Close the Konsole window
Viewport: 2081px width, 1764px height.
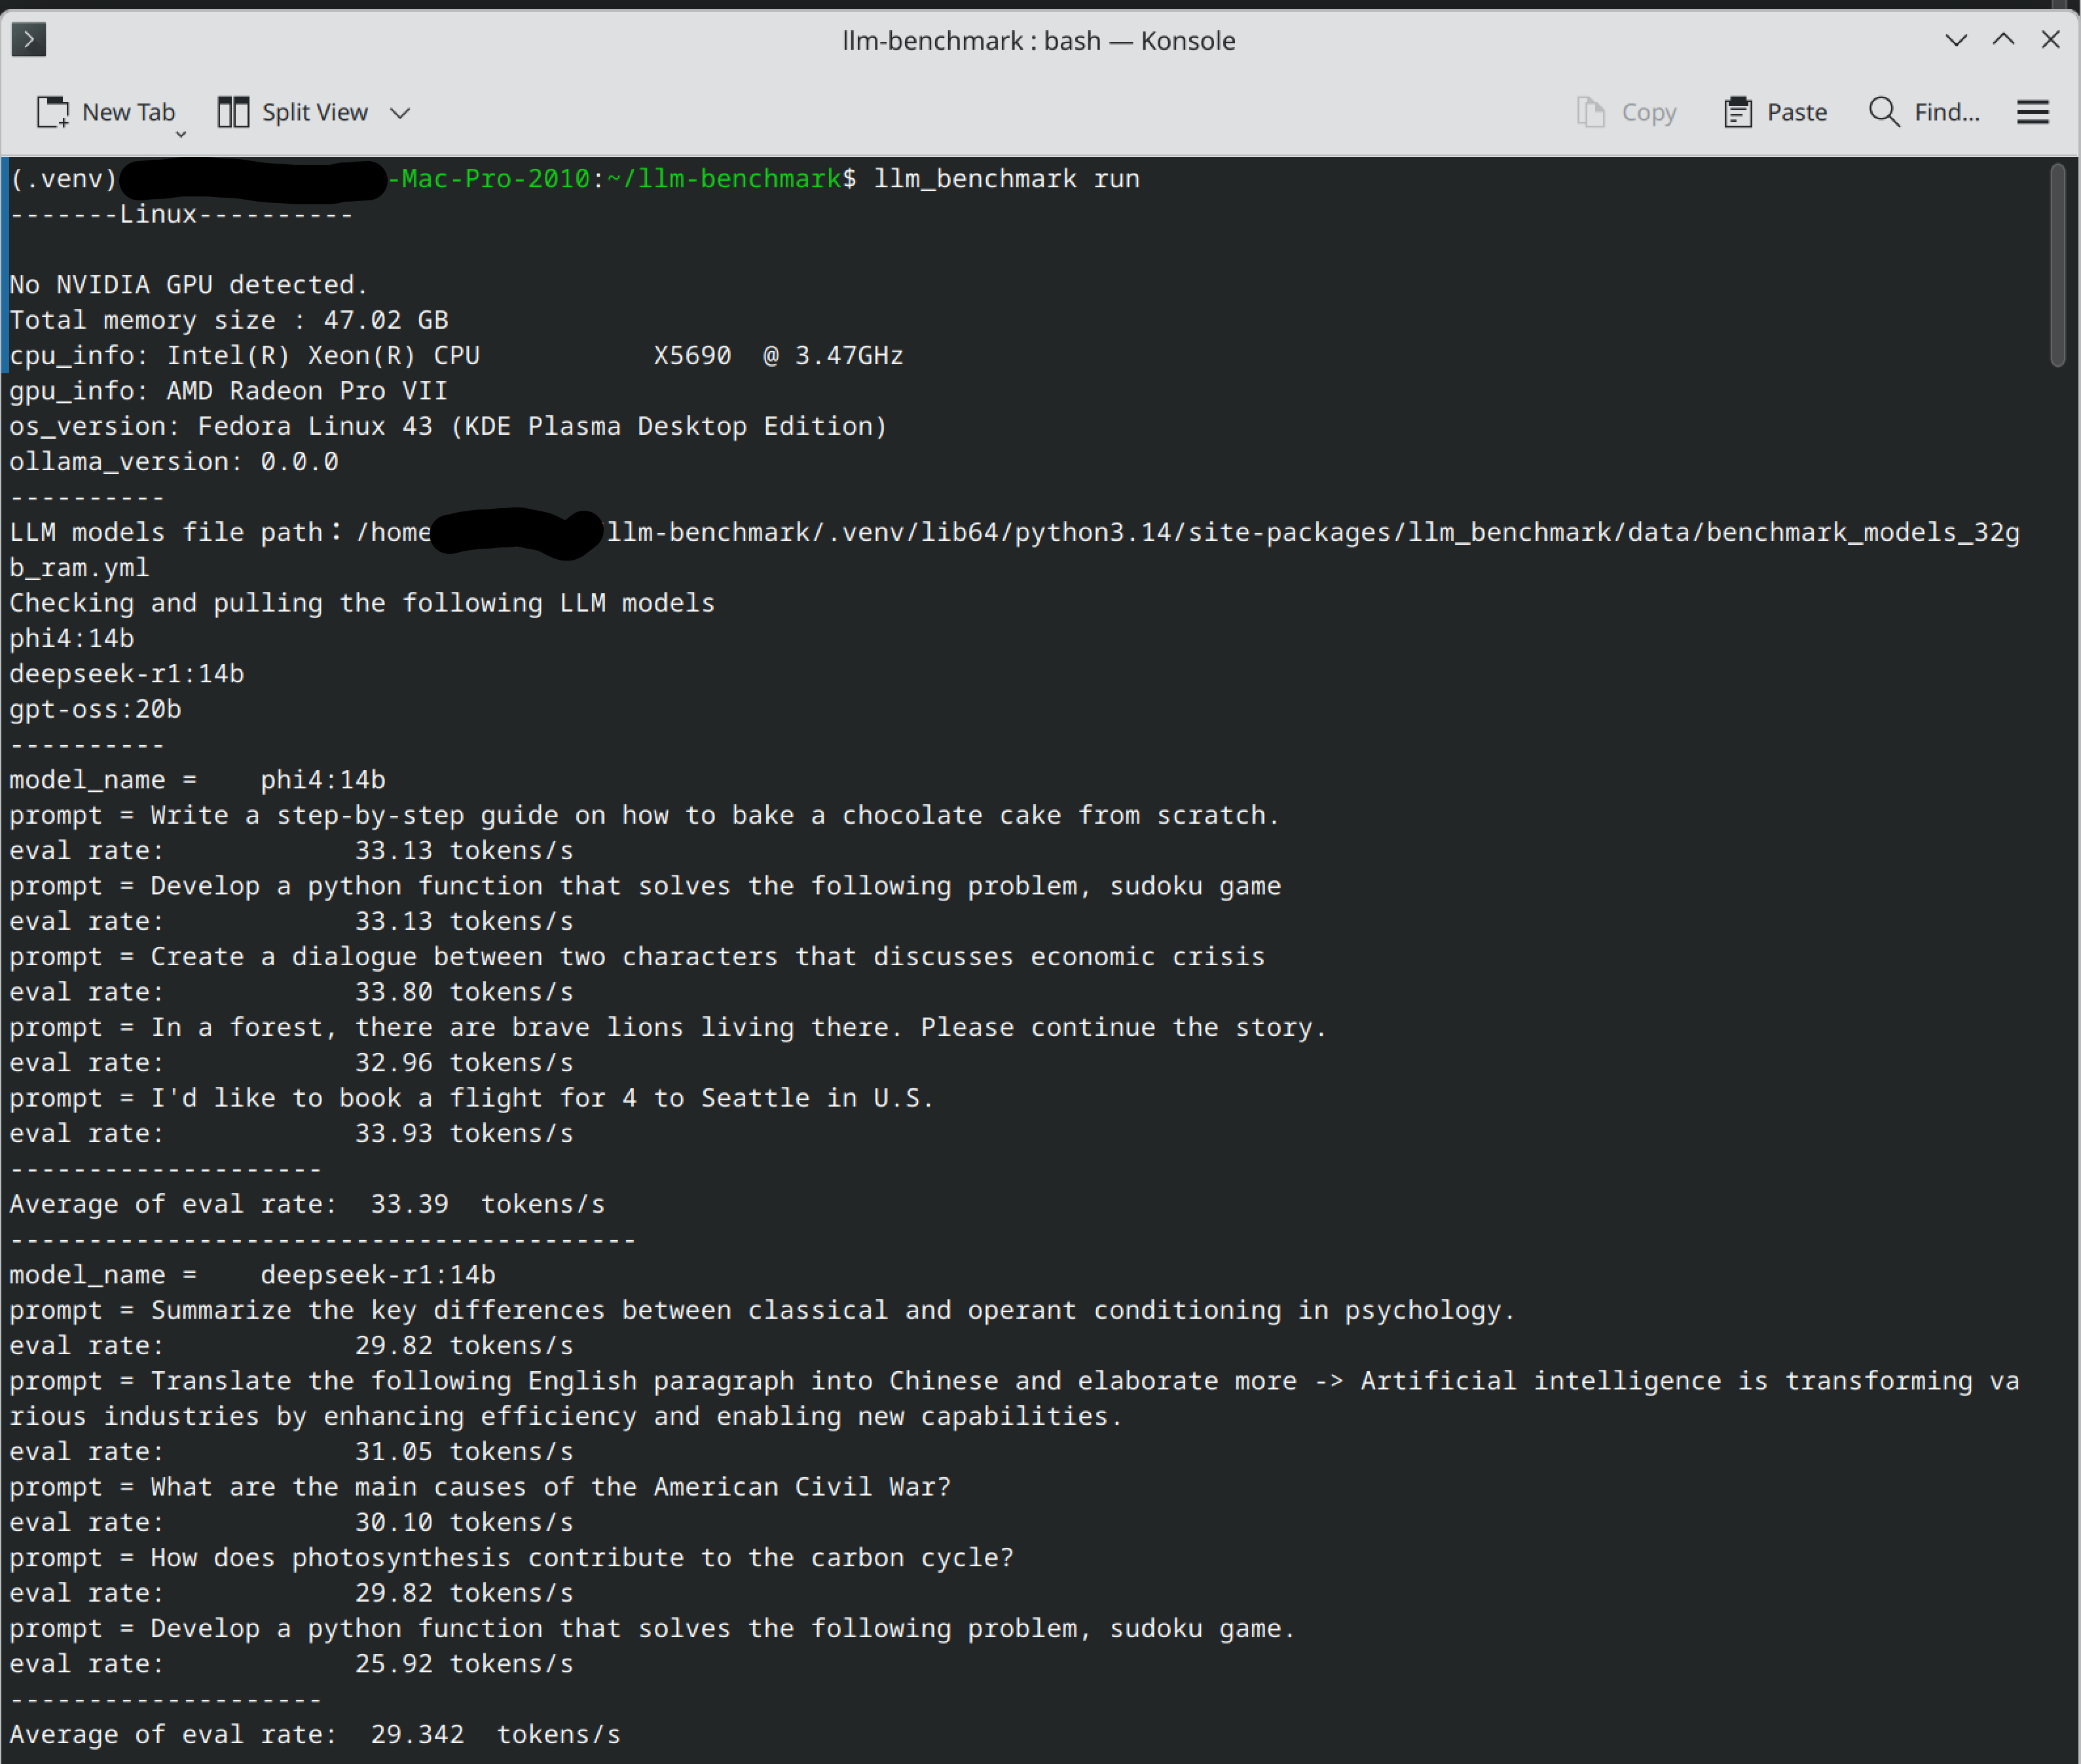tap(2051, 40)
